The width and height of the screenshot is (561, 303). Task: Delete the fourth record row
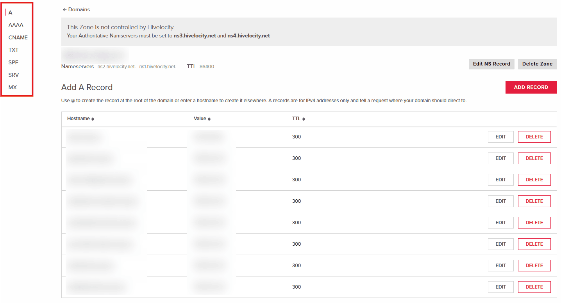[x=534, y=201]
